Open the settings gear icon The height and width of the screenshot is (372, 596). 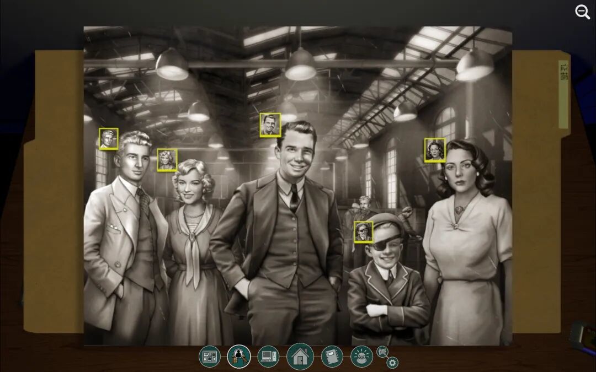[x=392, y=363]
